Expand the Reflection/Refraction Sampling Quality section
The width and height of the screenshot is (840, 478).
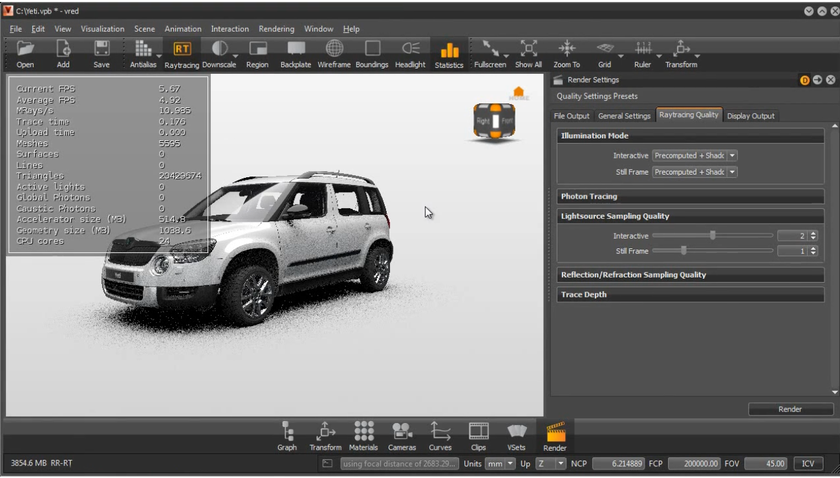691,275
